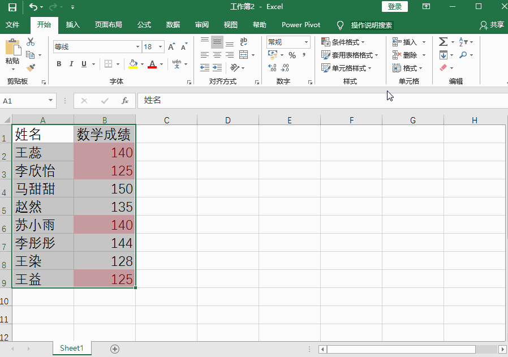The image size is (508, 357).
Task: Click the Redo arrow icon
Action: pyautogui.click(x=53, y=7)
